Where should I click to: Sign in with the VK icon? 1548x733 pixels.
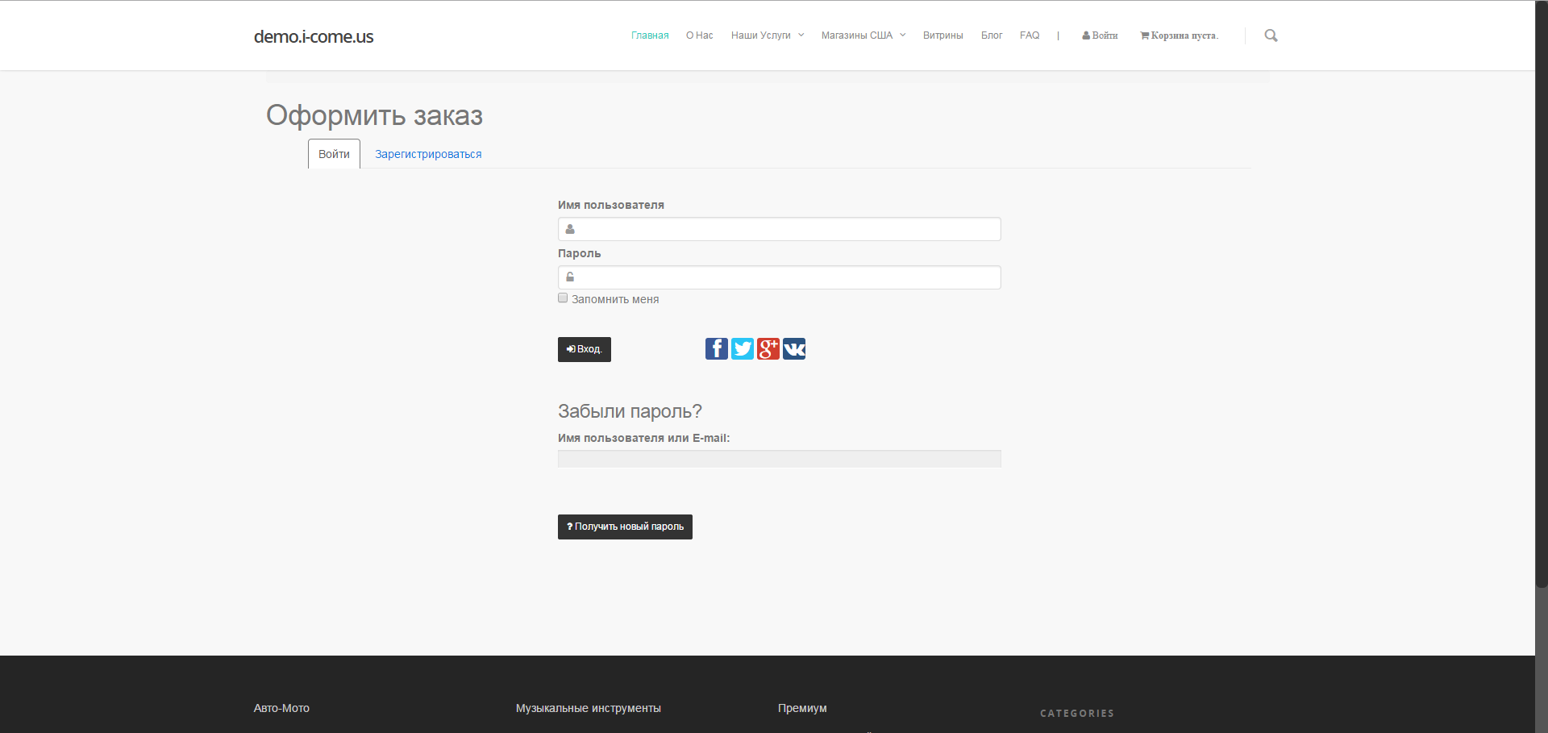(794, 348)
